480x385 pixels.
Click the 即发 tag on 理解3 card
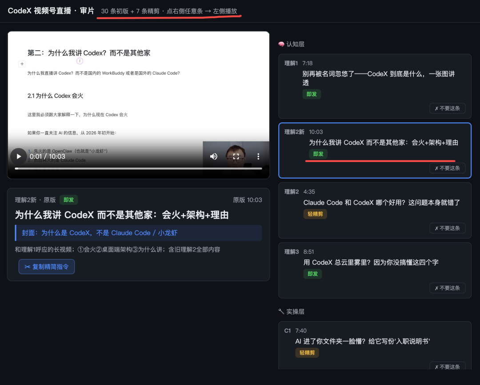pyautogui.click(x=312, y=274)
